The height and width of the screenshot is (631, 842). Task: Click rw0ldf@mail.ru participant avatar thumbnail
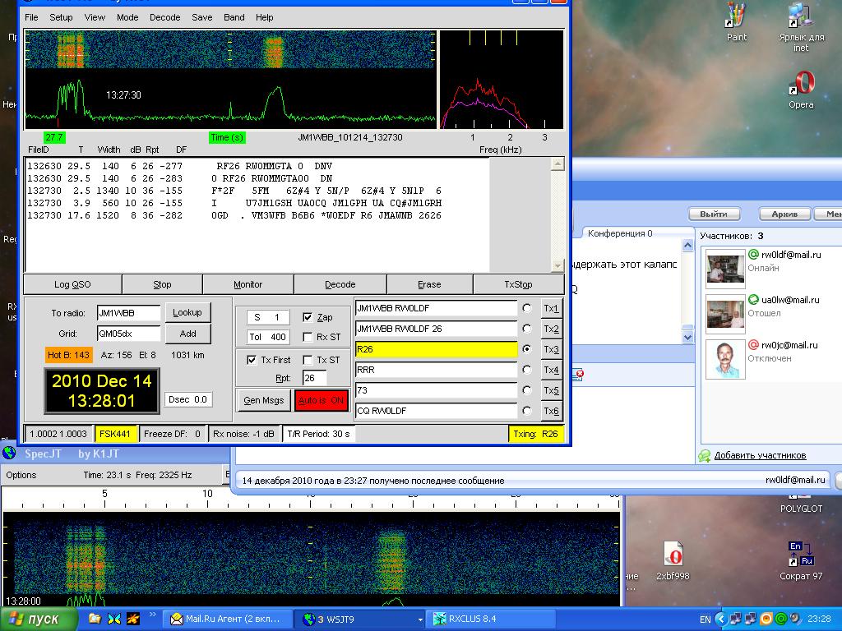pos(725,269)
